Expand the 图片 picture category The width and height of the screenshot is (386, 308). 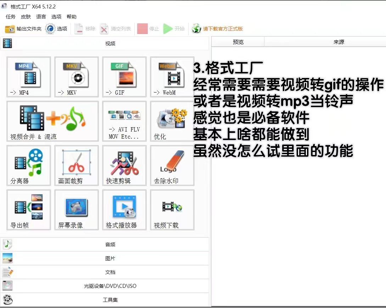[x=105, y=258]
